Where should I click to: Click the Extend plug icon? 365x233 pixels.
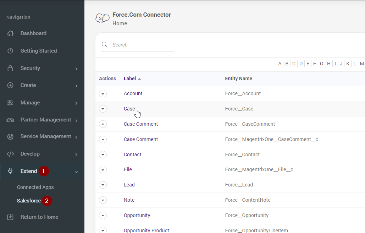(x=10, y=171)
